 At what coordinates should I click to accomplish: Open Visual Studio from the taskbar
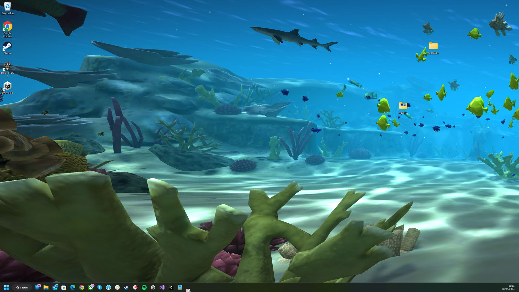coord(162,287)
